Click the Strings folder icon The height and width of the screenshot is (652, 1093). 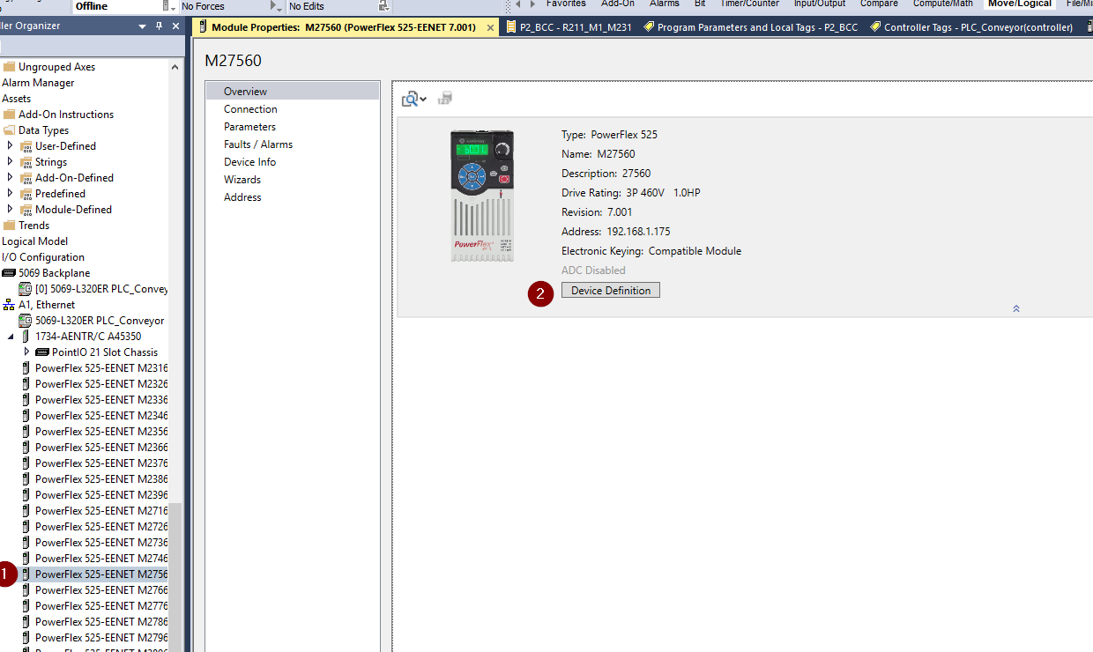click(x=26, y=162)
